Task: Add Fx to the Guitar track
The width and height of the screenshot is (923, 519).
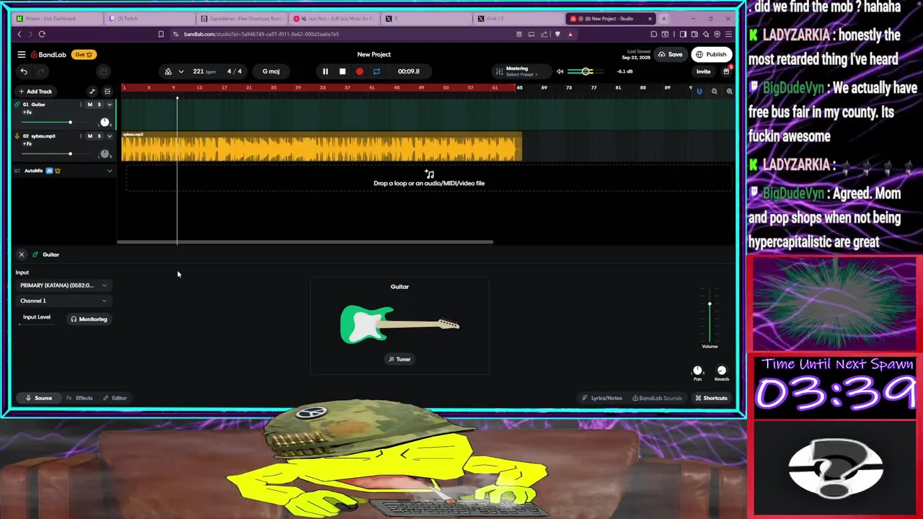Action: (27, 112)
